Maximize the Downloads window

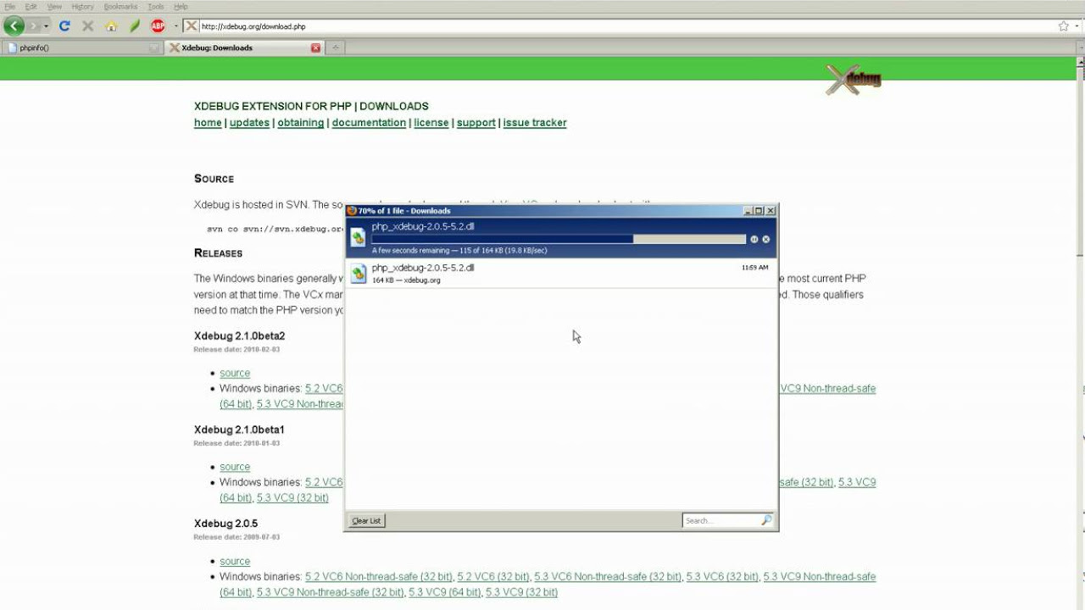coord(759,211)
